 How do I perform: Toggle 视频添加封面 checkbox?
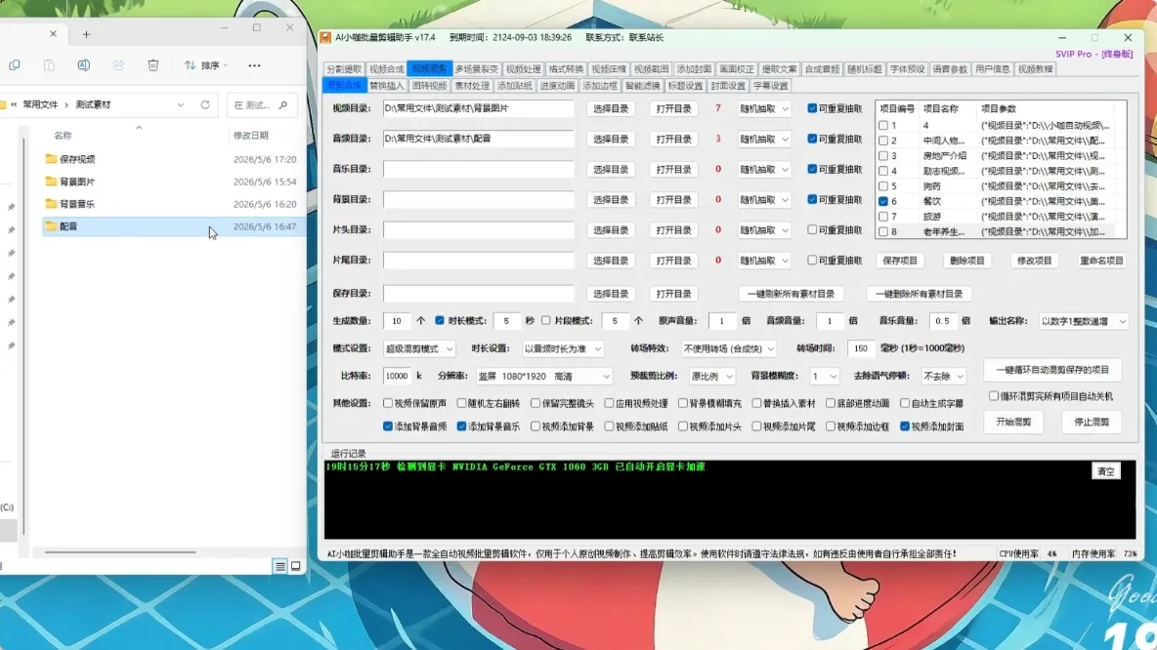905,426
